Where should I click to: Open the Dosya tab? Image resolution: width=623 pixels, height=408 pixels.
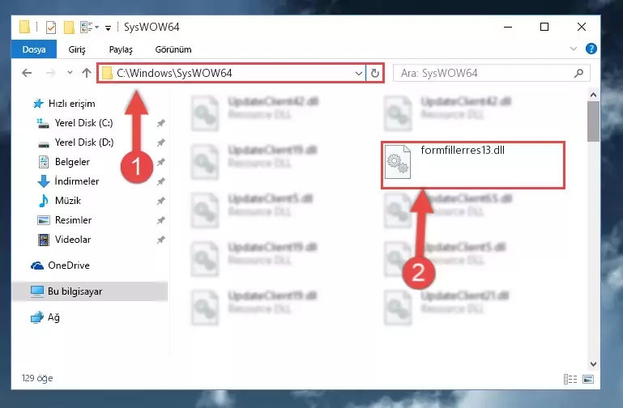[x=34, y=49]
